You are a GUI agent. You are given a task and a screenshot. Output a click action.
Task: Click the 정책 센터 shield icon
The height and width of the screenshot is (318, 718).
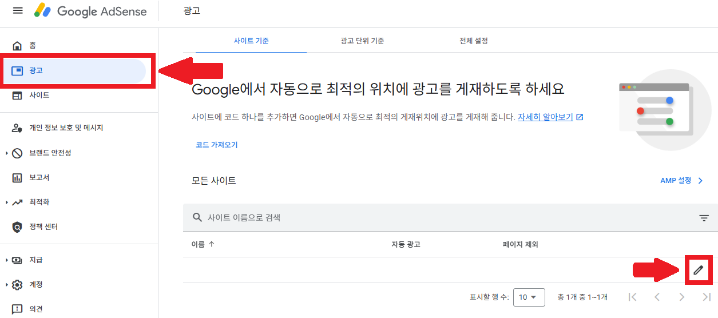(17, 227)
